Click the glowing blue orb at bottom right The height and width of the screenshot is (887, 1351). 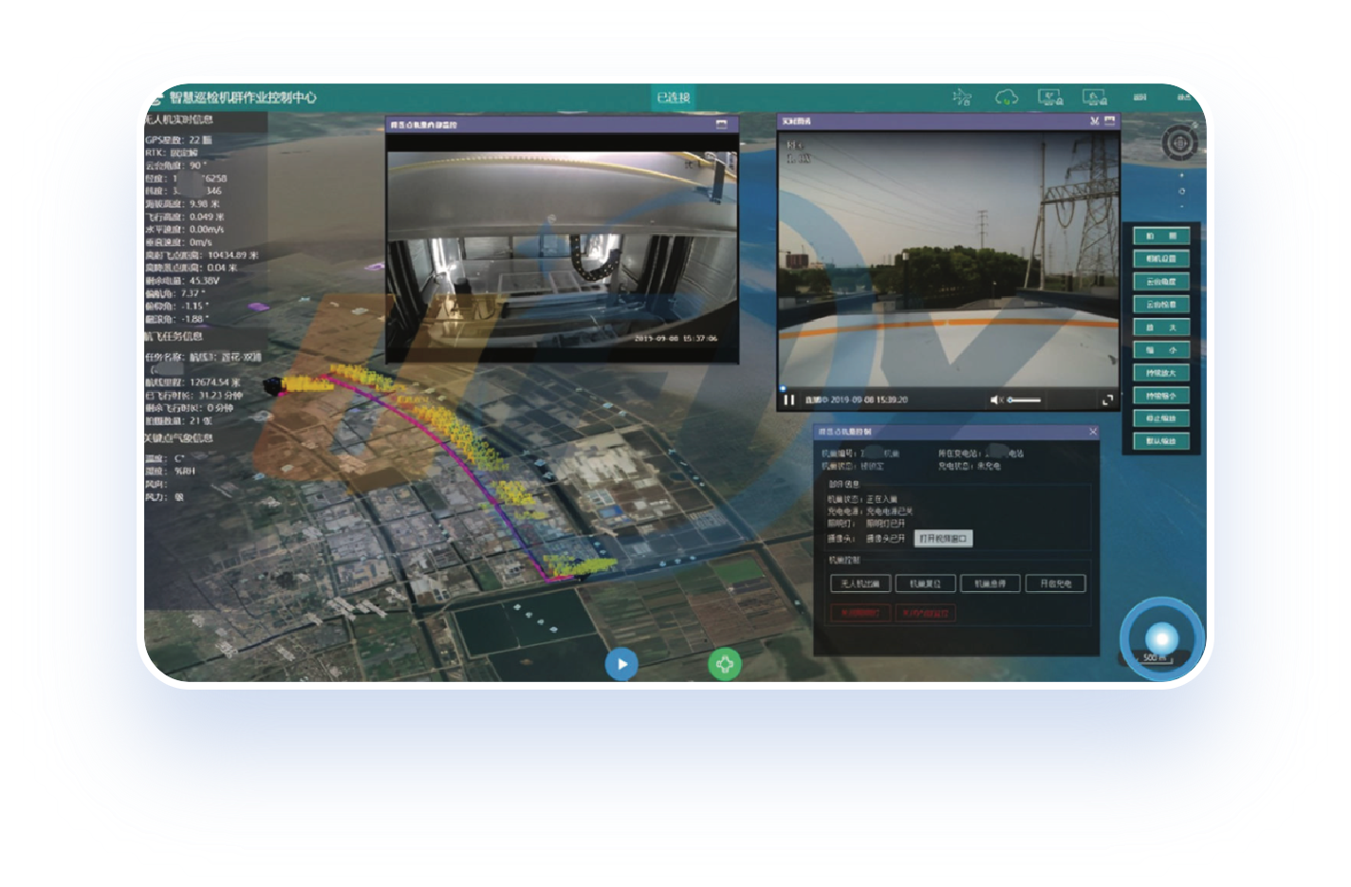tap(1161, 638)
